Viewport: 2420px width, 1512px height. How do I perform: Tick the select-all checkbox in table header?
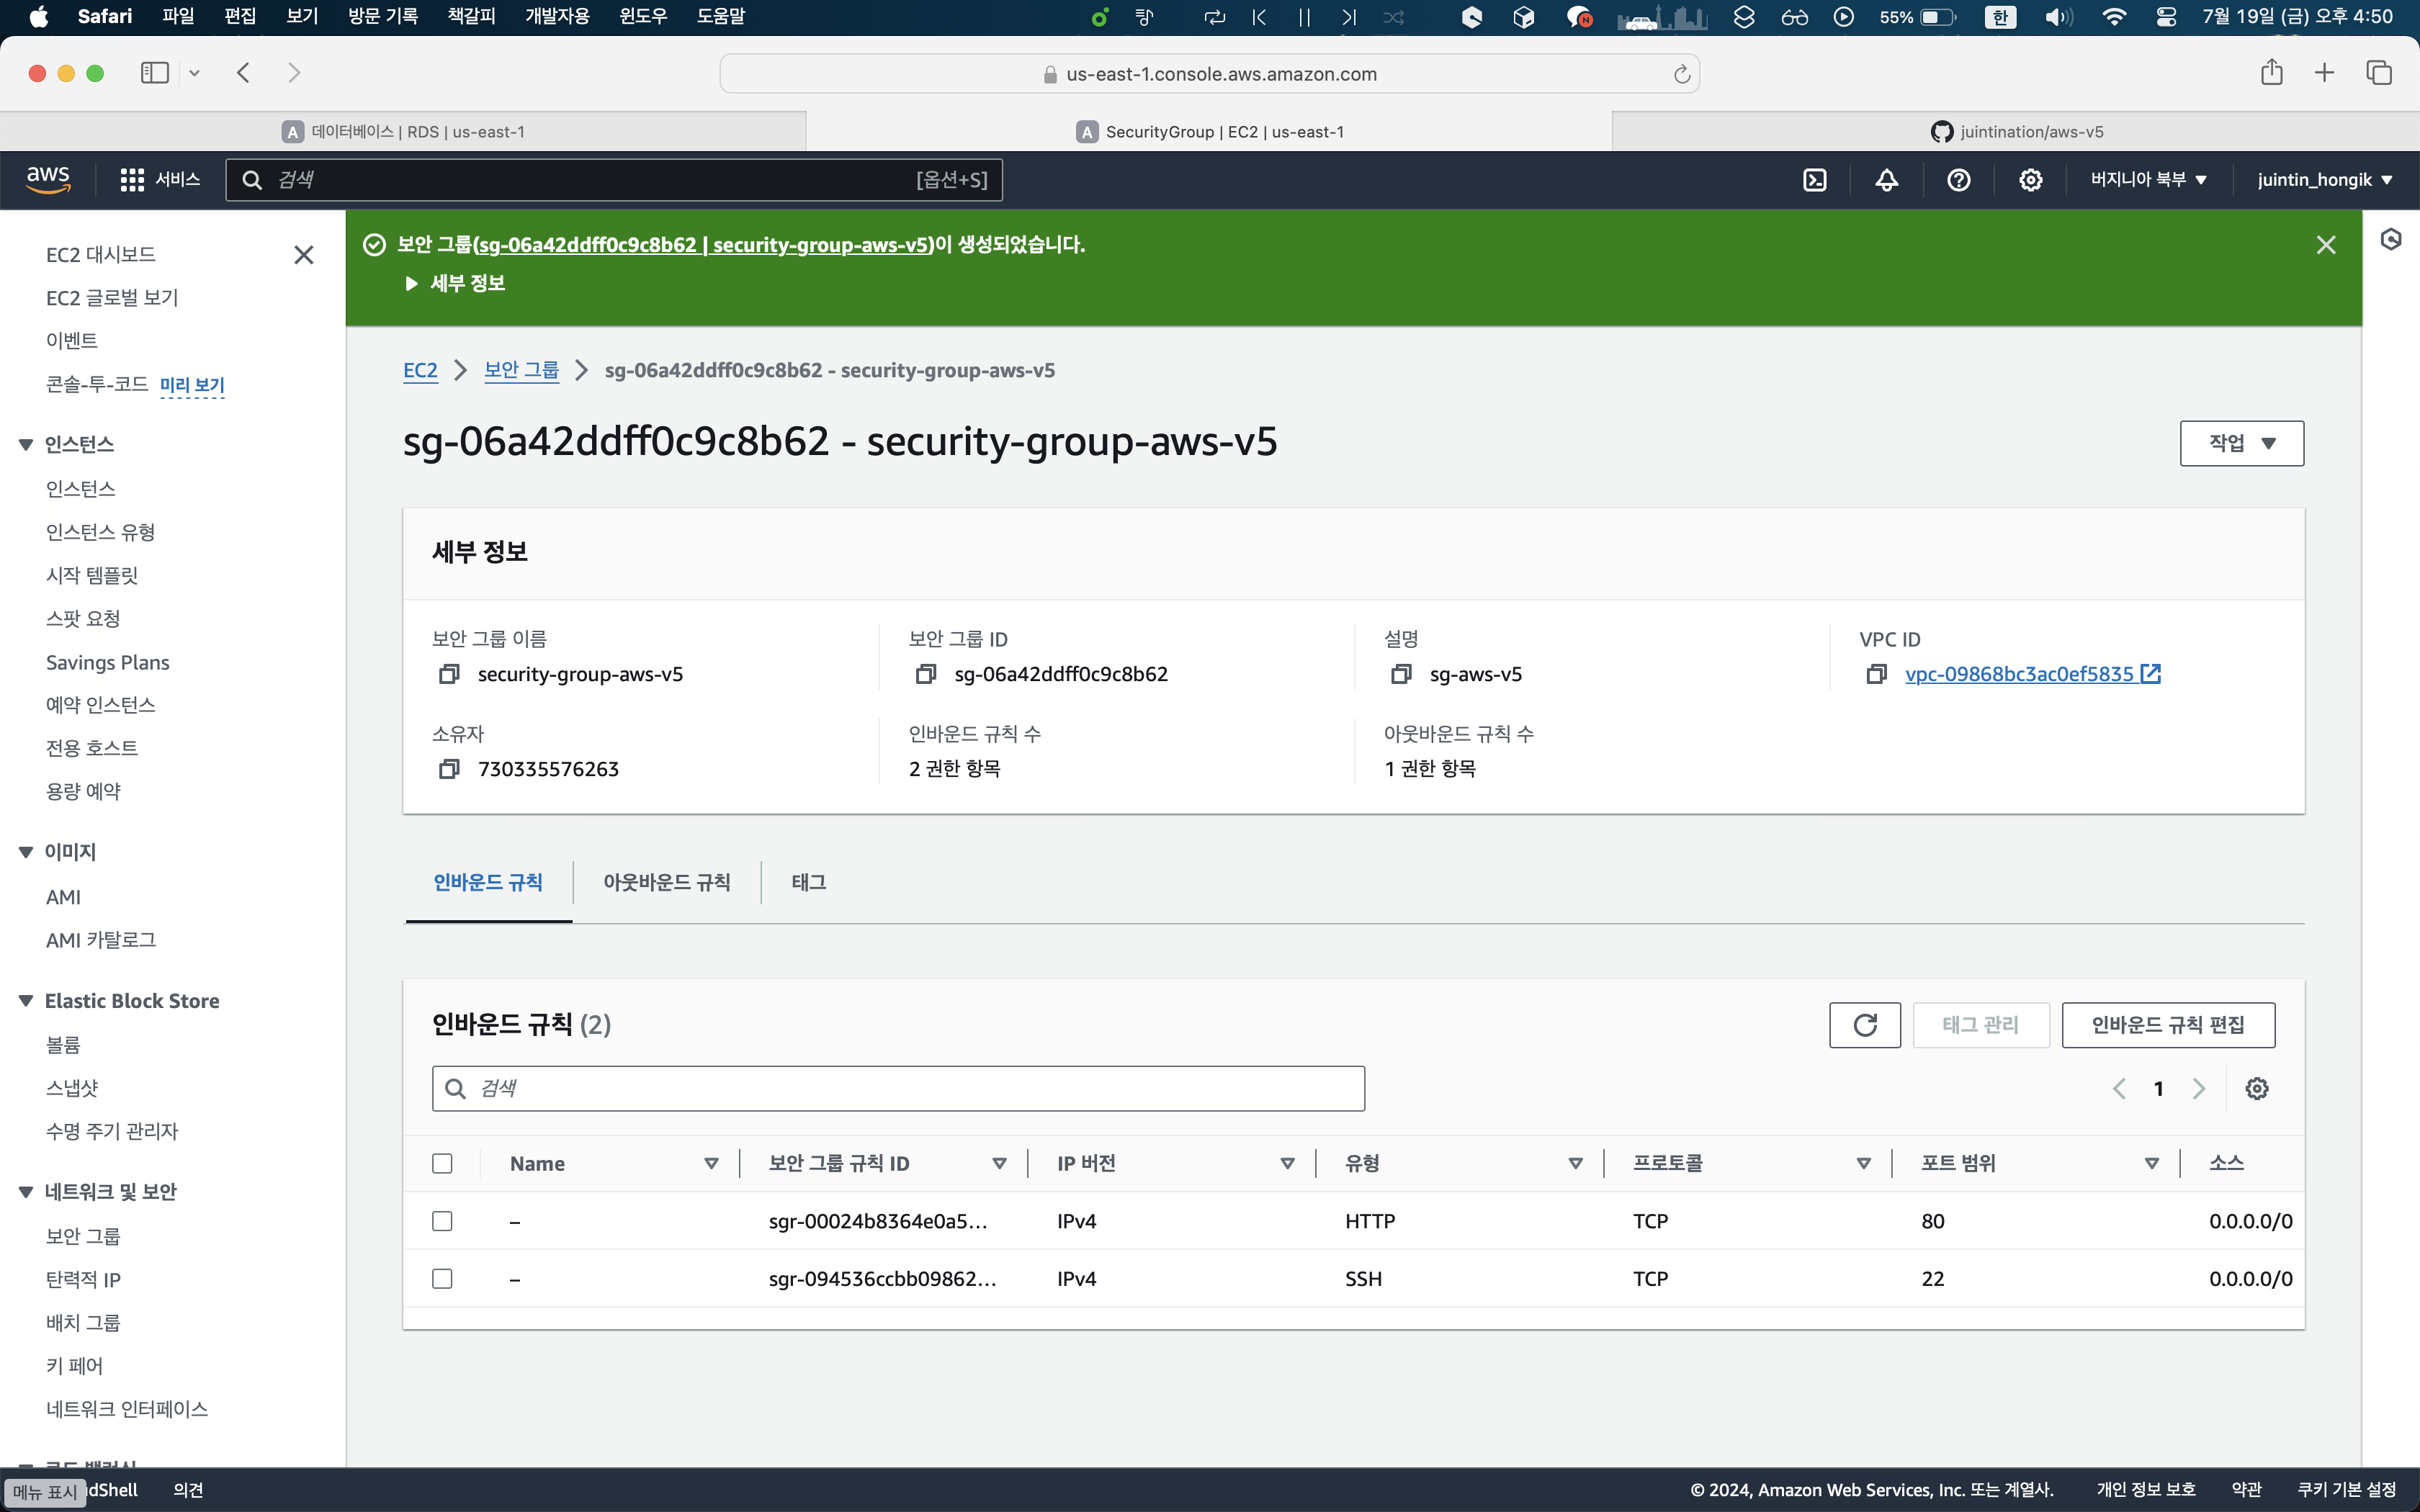pos(442,1163)
